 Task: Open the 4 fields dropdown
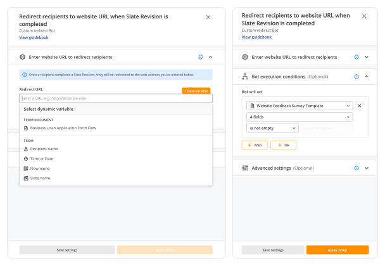[300, 117]
